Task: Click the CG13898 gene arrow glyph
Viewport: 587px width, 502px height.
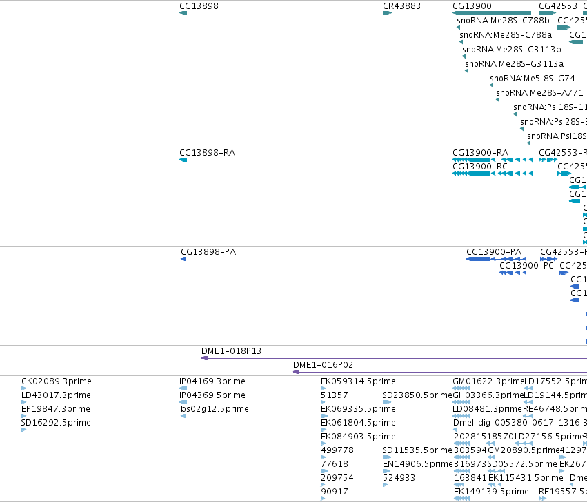Action: (x=183, y=13)
